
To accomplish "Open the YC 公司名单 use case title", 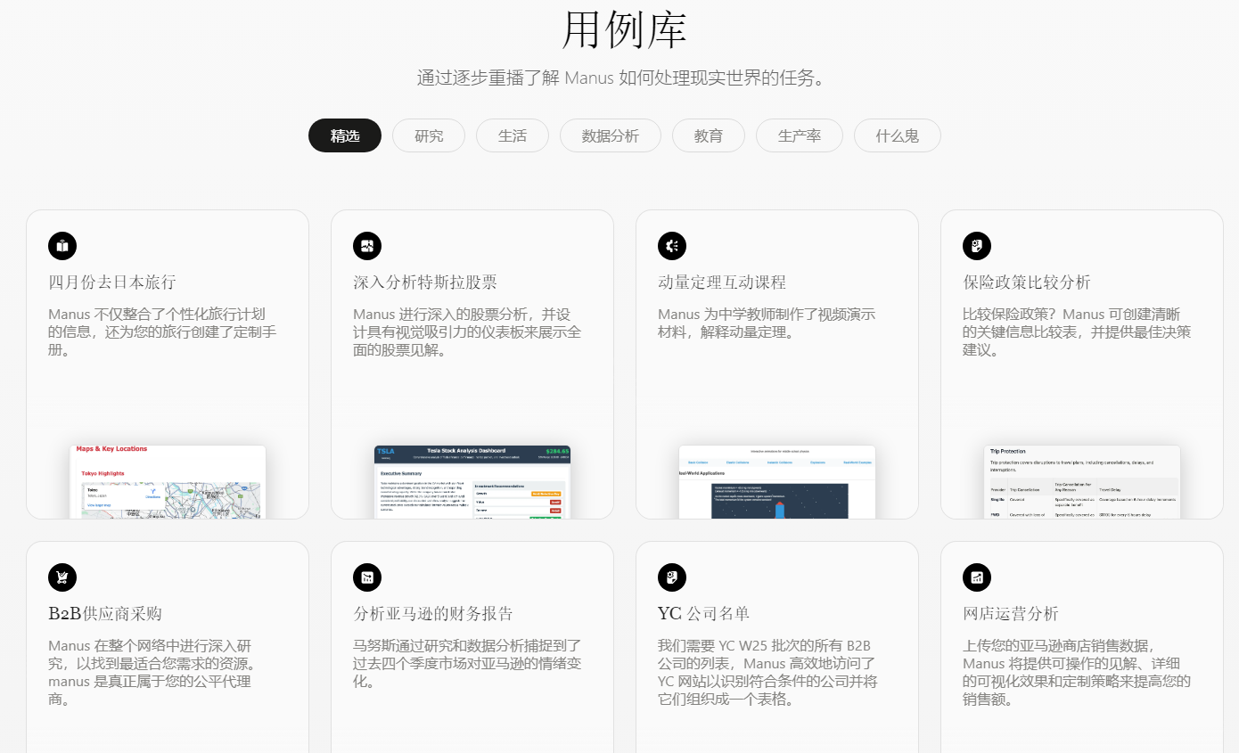I will pyautogui.click(x=704, y=614).
